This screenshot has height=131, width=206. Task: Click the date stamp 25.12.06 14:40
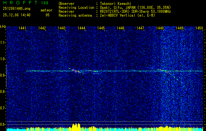click(x=17, y=15)
